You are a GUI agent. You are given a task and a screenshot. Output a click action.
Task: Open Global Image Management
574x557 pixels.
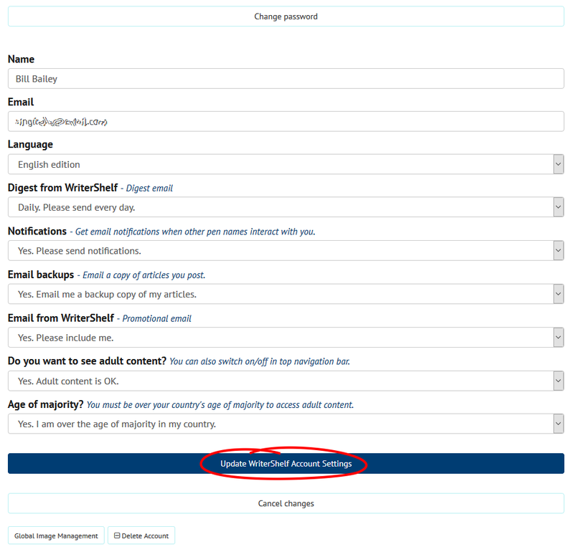56,535
